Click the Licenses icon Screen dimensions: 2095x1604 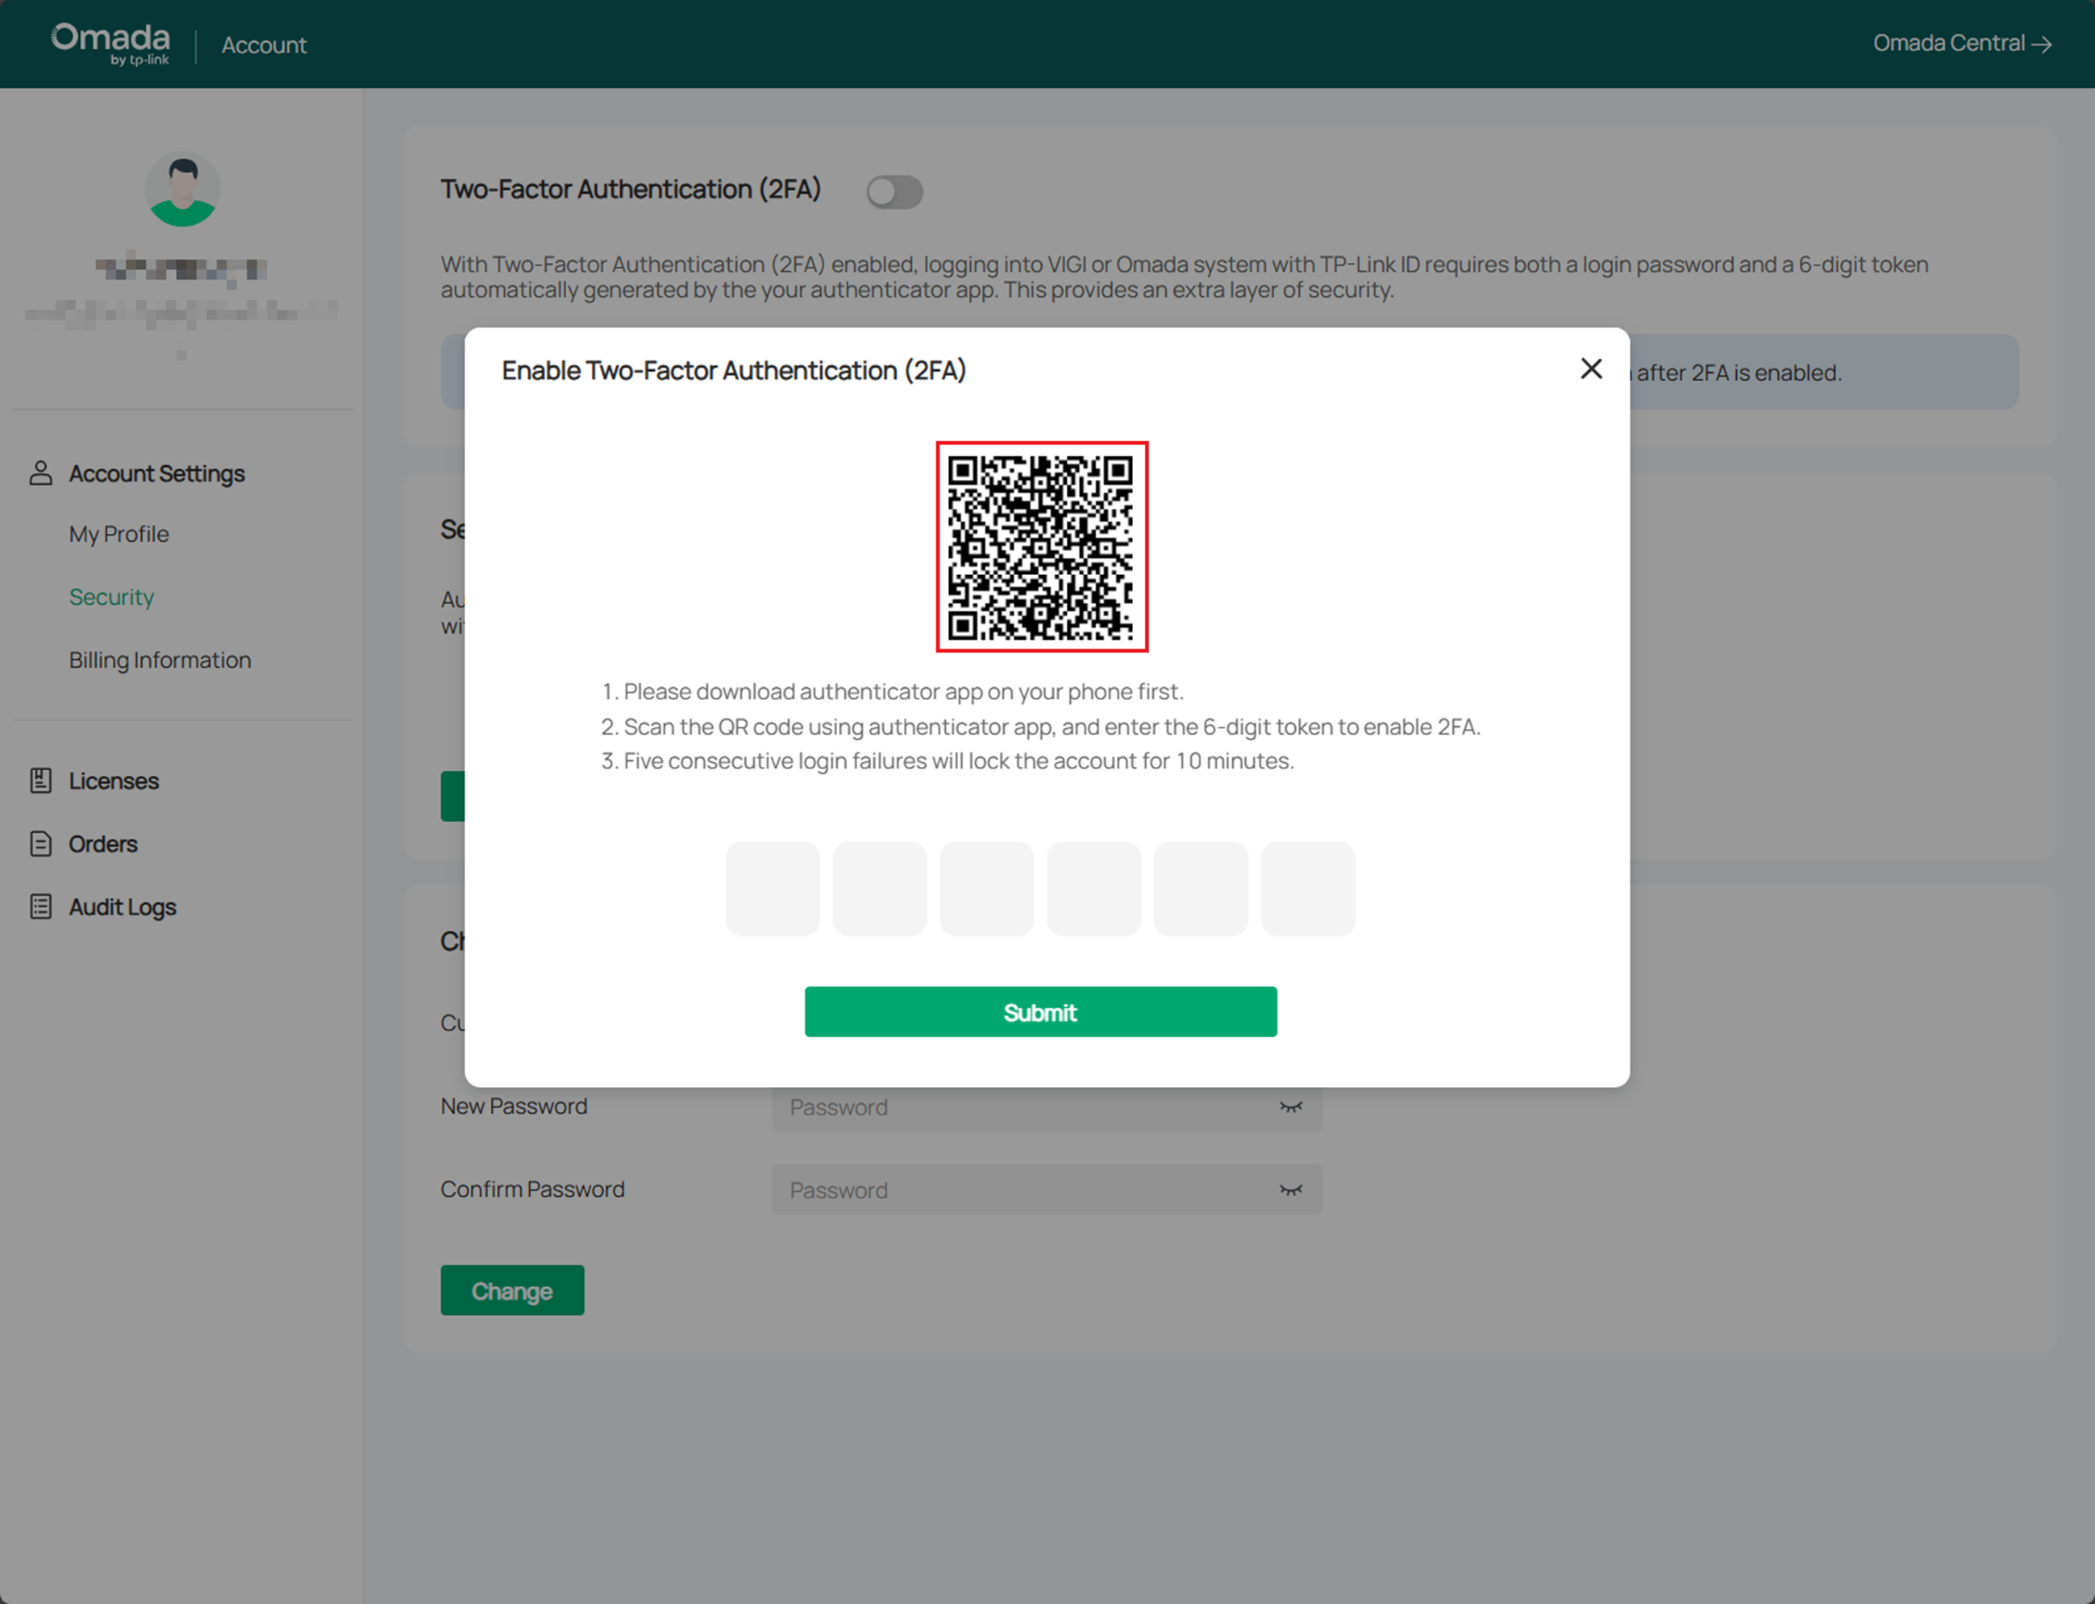tap(40, 780)
